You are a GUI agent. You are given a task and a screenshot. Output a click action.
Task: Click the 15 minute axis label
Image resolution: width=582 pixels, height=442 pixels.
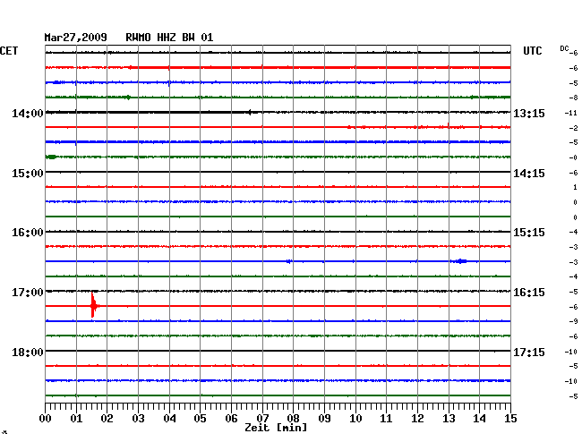coord(510,419)
